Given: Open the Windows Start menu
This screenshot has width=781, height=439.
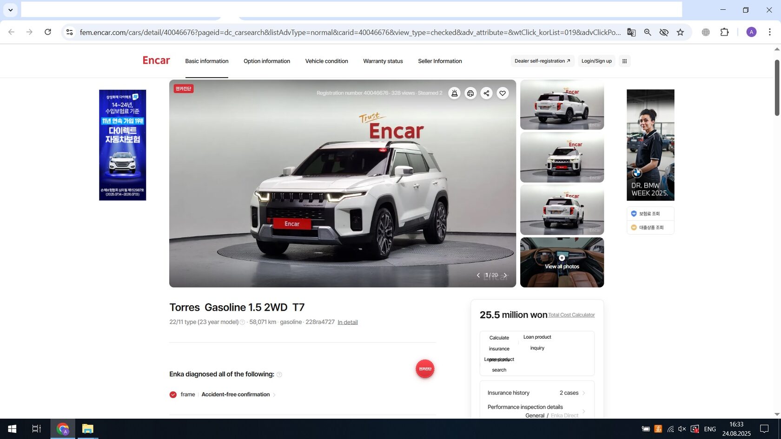Looking at the screenshot, I should coord(12,429).
